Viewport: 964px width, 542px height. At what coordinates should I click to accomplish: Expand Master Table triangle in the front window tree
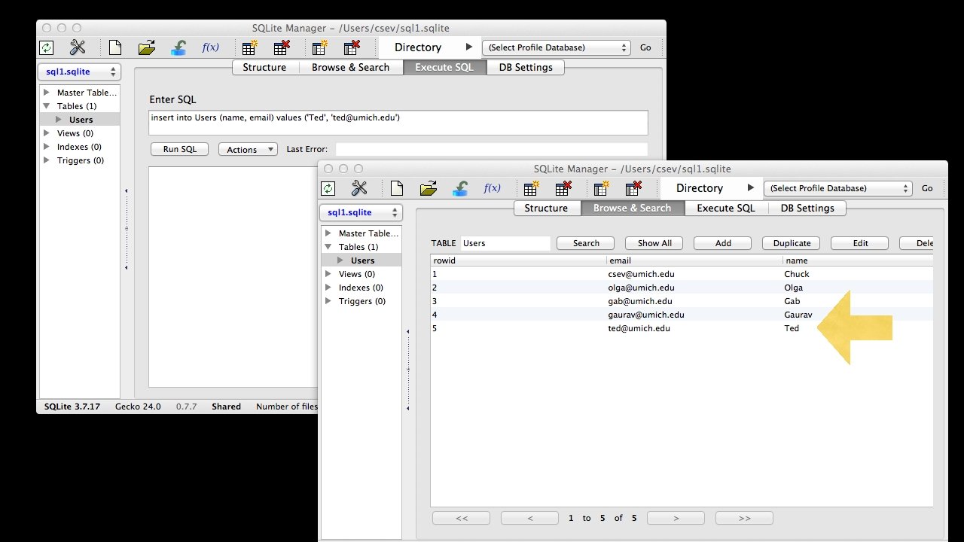(x=328, y=233)
